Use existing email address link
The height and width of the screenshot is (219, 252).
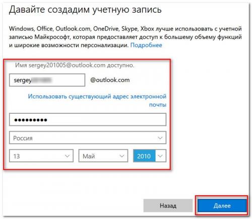(x=97, y=100)
